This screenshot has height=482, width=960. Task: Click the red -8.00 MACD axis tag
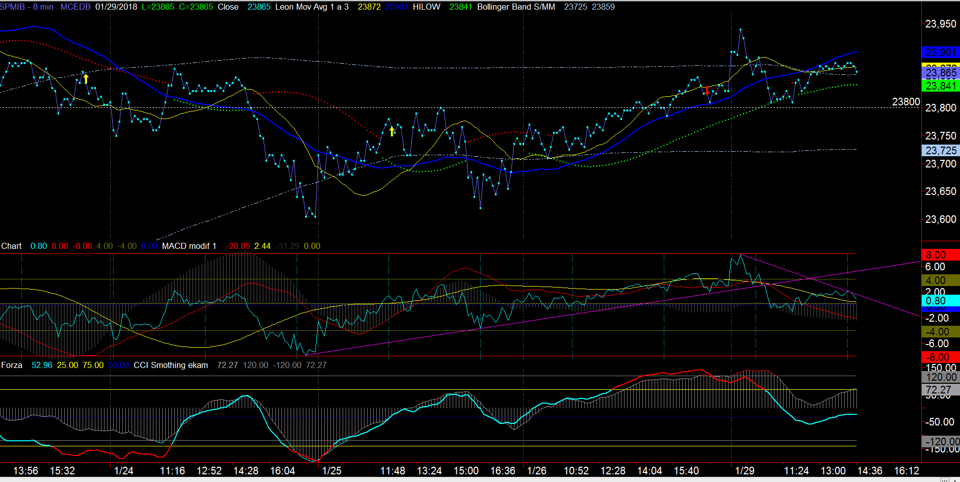[x=941, y=357]
